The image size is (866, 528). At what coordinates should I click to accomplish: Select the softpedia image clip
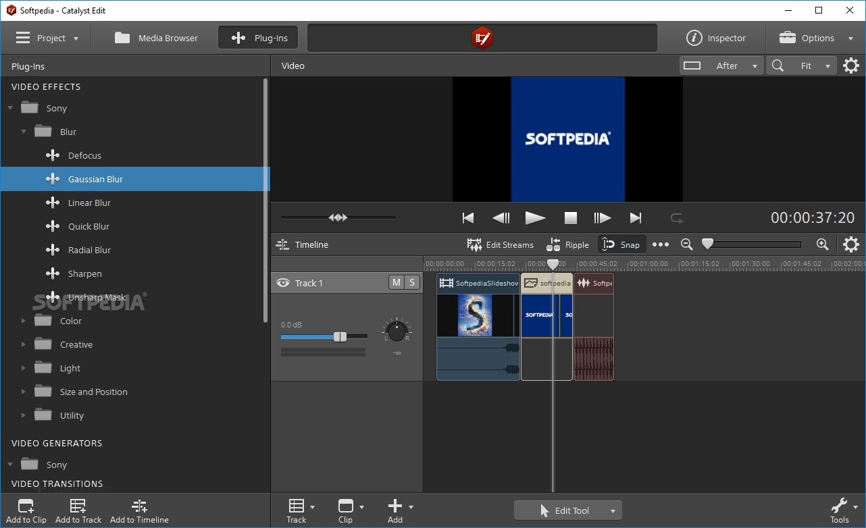point(546,327)
